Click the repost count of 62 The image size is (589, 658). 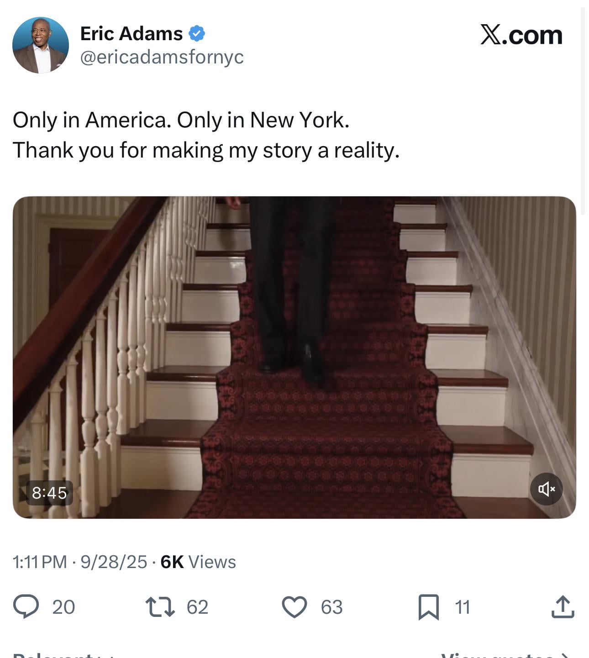pos(197,607)
